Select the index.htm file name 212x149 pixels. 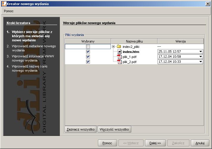131,52
